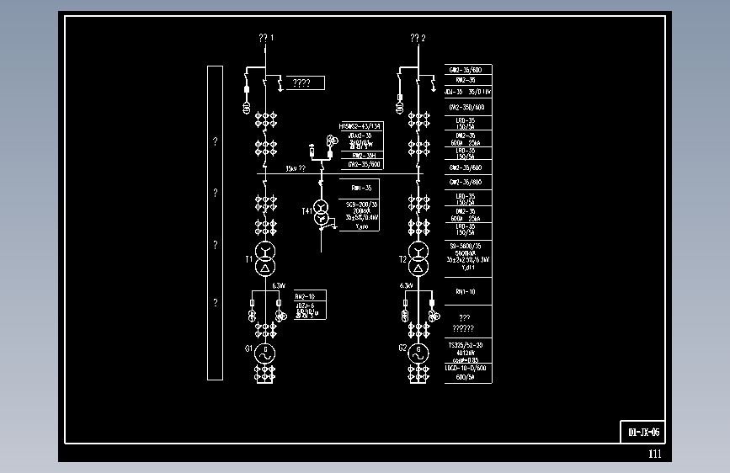Pick the ground symbol beside T41
The image size is (730, 473).
[333, 227]
